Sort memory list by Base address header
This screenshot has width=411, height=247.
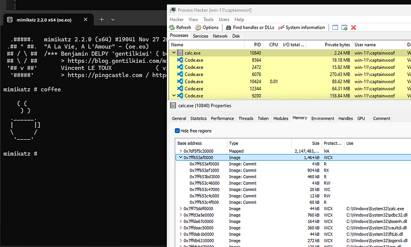[190, 143]
